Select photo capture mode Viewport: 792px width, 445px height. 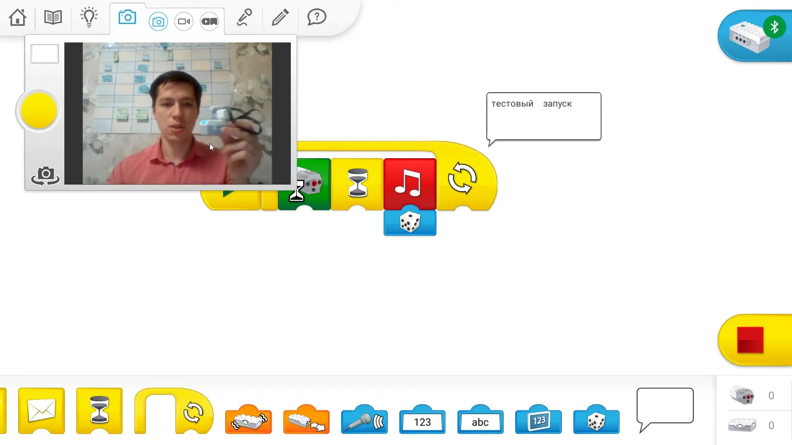tap(158, 21)
